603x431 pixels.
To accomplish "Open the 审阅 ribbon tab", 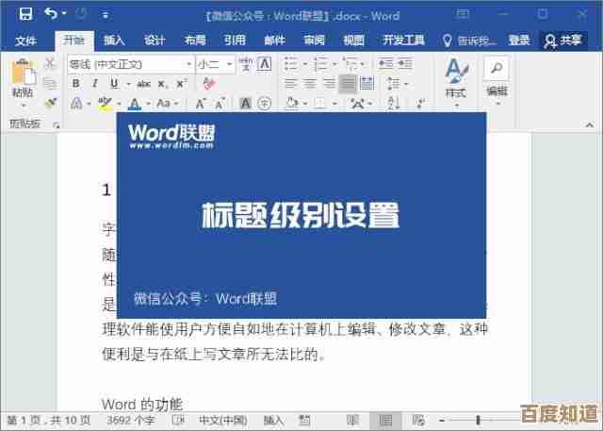I will (x=314, y=40).
